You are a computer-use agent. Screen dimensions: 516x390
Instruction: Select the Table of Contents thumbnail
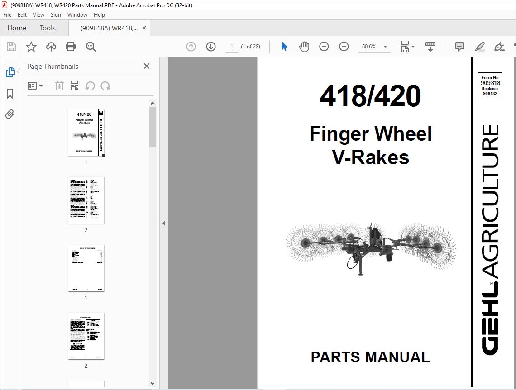click(86, 268)
